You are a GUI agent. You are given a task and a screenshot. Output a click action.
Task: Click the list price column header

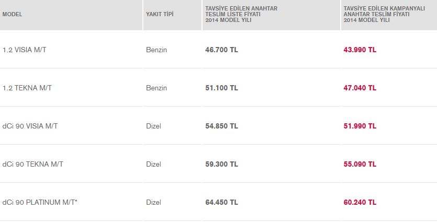pos(241,14)
